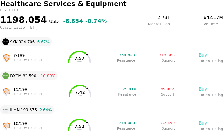Click the Stryker SYK company logo

pos(6,42)
